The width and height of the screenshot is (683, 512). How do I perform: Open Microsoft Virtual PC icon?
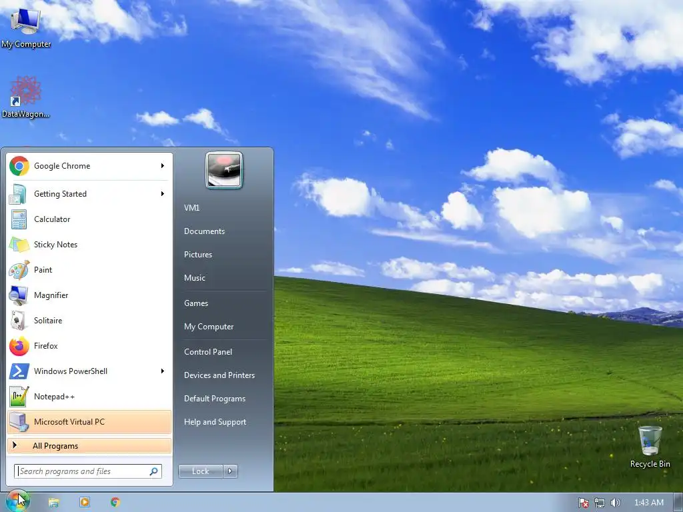(x=19, y=422)
